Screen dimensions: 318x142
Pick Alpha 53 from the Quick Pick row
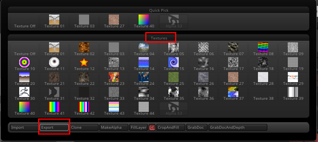coord(174,21)
